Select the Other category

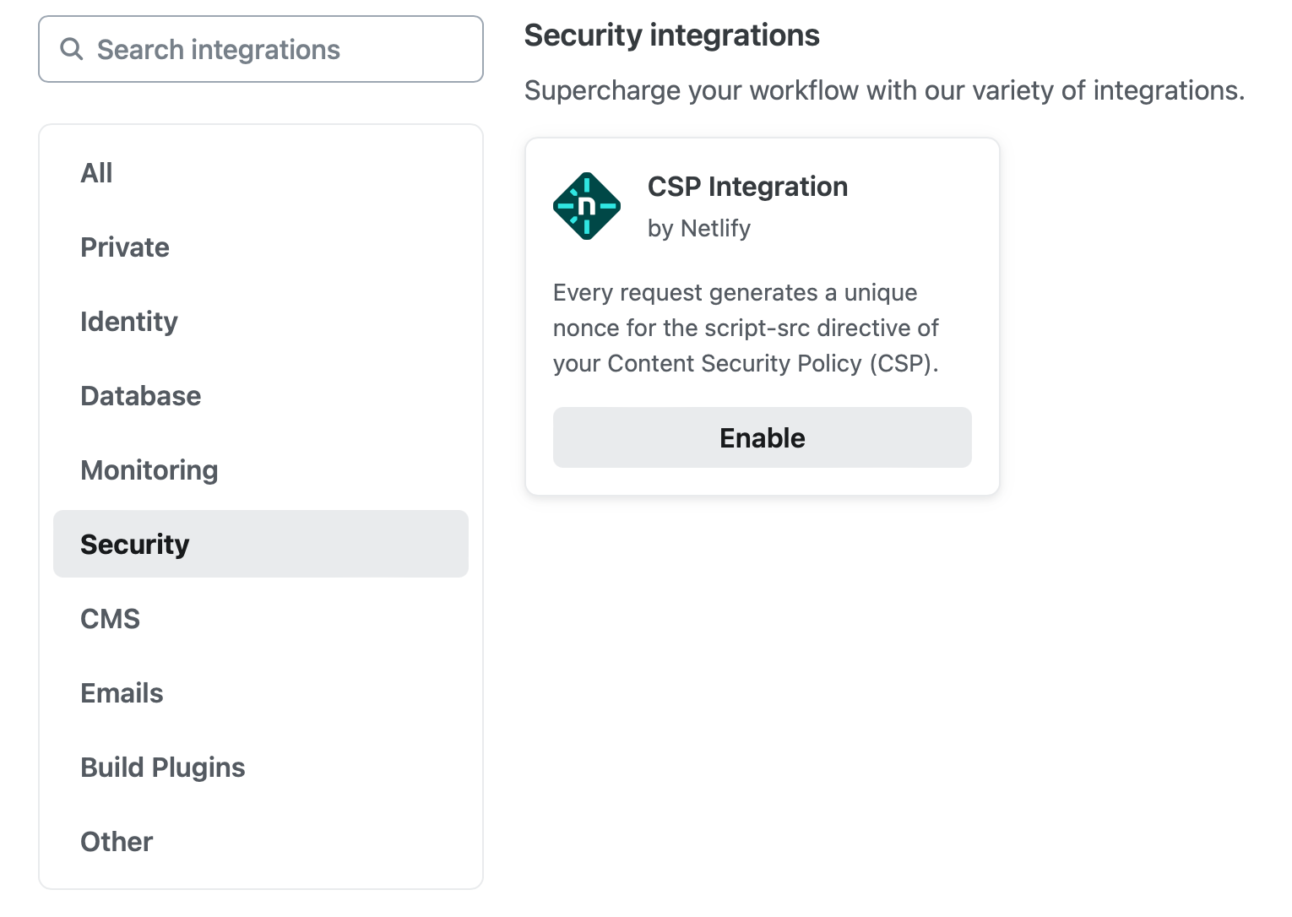tap(117, 842)
